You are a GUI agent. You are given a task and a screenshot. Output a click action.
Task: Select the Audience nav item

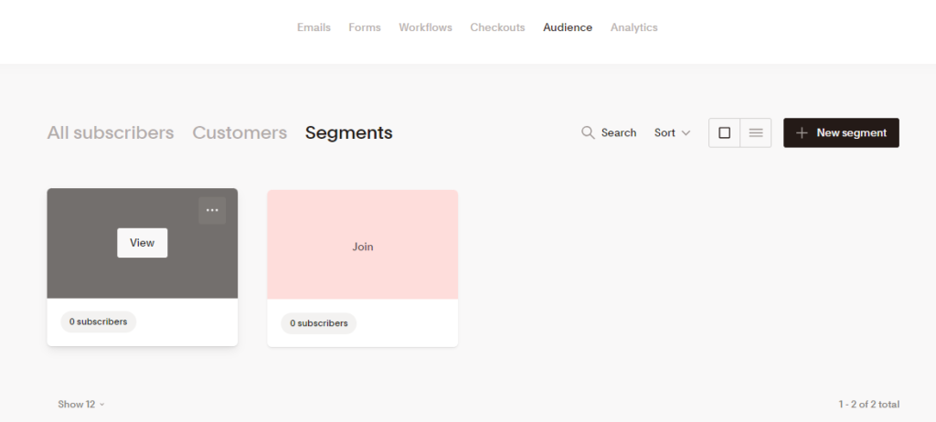click(x=568, y=27)
